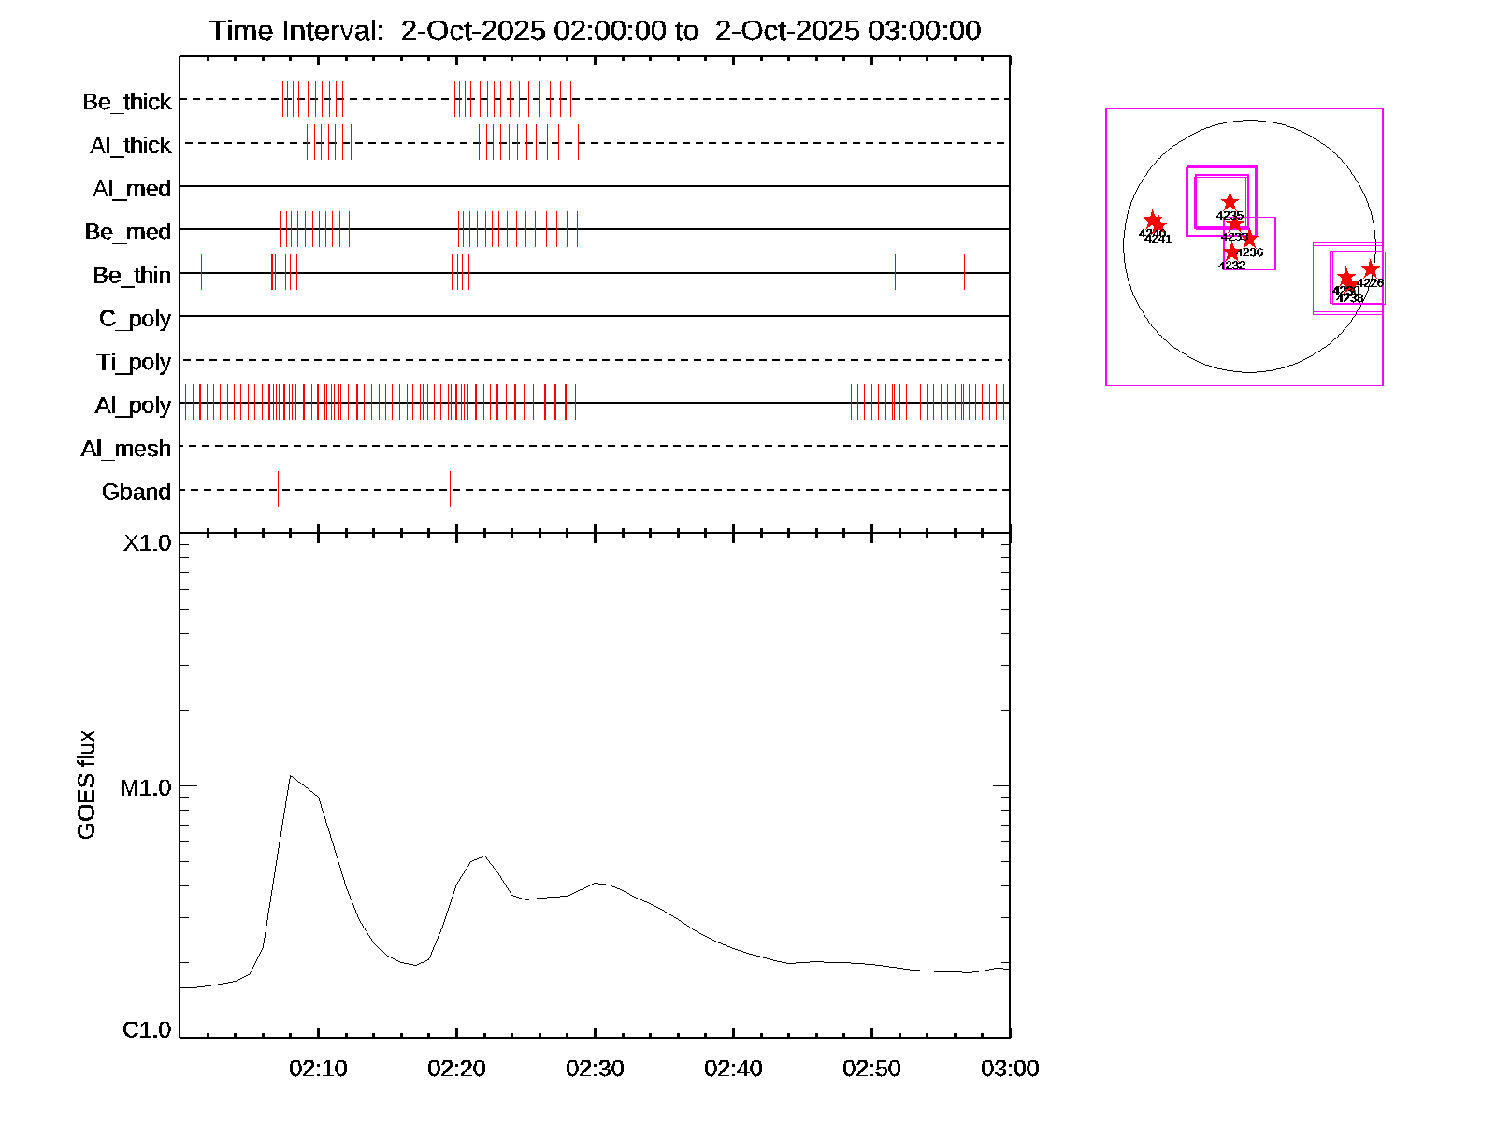Click the X1.0 flux axis label
This screenshot has height=1122, width=1496.
(x=148, y=543)
